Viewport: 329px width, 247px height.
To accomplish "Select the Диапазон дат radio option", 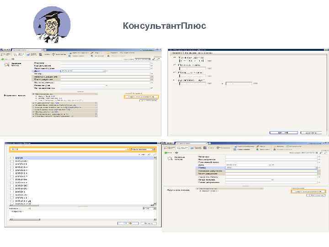I will (175, 80).
